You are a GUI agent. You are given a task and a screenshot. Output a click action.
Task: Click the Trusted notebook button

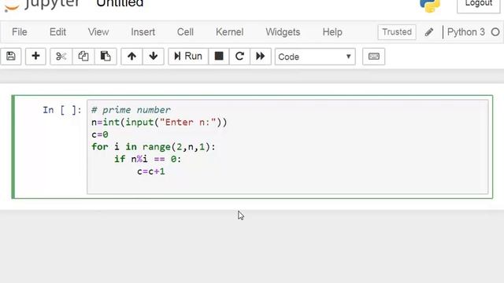coord(397,32)
